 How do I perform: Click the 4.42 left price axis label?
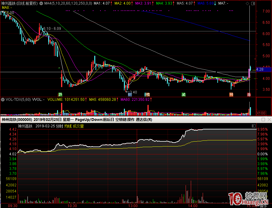coord(13,129)
